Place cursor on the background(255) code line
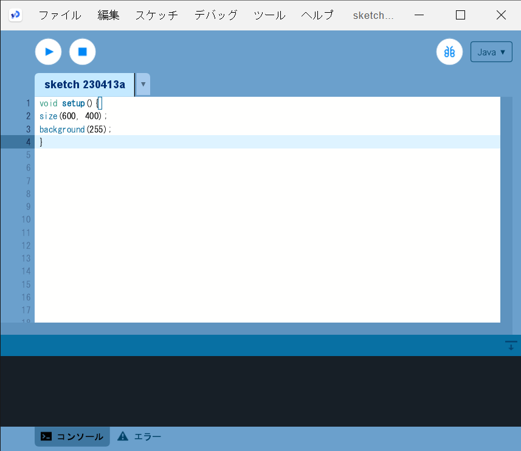Screen dimensions: 521x451 (x=75, y=130)
